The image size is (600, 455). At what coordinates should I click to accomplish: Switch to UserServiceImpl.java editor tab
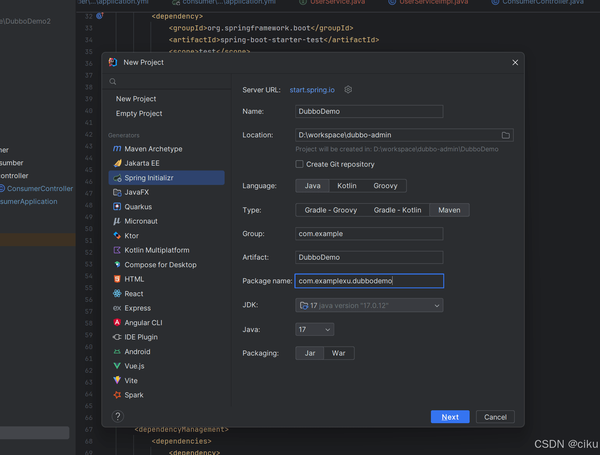[x=428, y=2]
